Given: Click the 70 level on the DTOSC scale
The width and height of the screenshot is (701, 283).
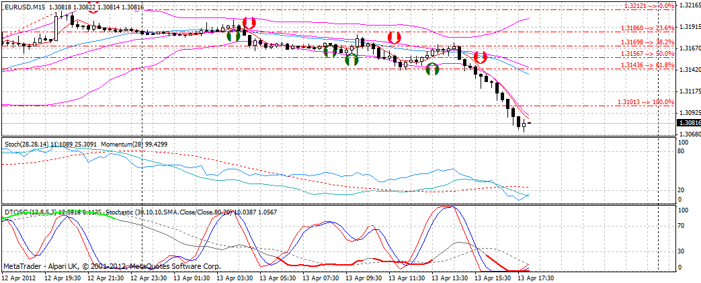Looking at the screenshot, I should [x=682, y=227].
